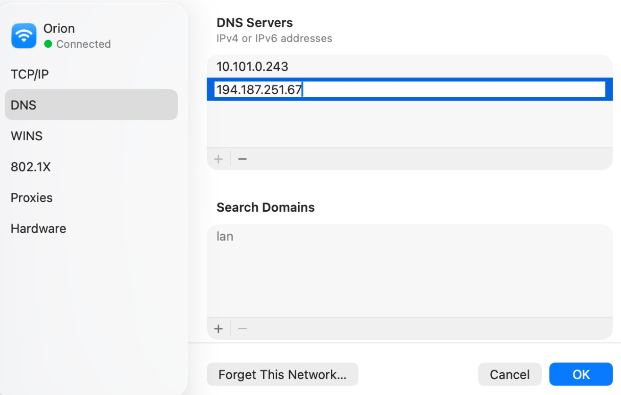Click the Connected status label

click(x=84, y=44)
